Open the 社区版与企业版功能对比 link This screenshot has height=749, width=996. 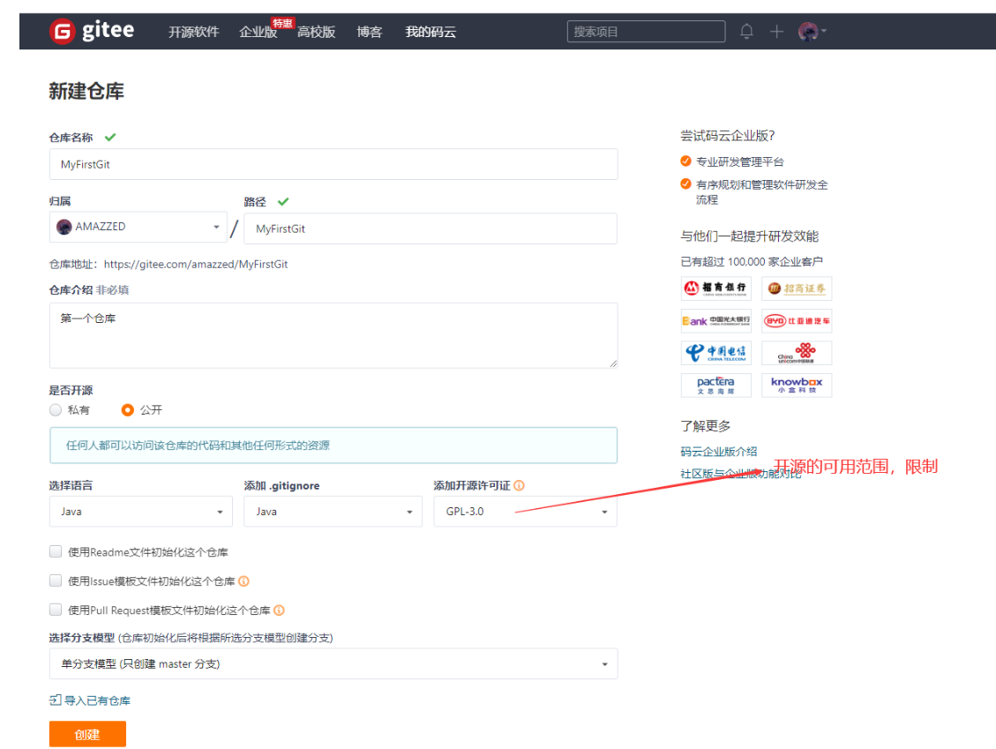(x=741, y=474)
